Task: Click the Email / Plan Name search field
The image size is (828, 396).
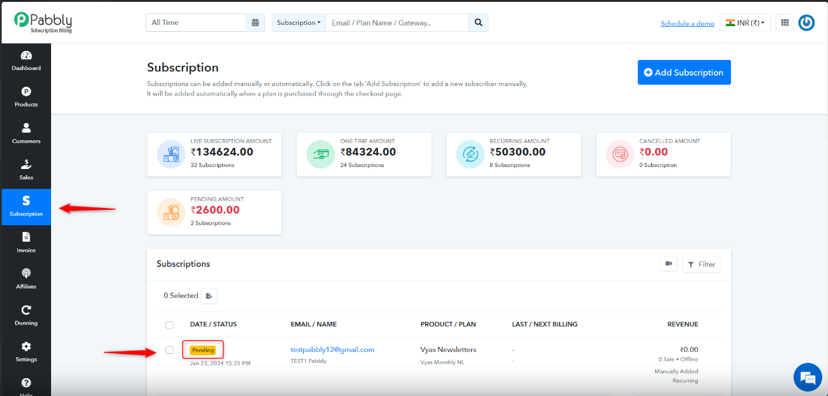Action: point(397,22)
